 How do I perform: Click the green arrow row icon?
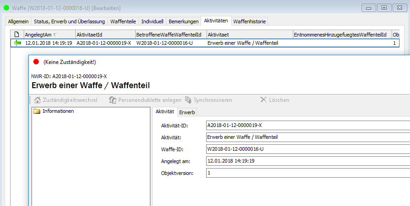[18, 43]
